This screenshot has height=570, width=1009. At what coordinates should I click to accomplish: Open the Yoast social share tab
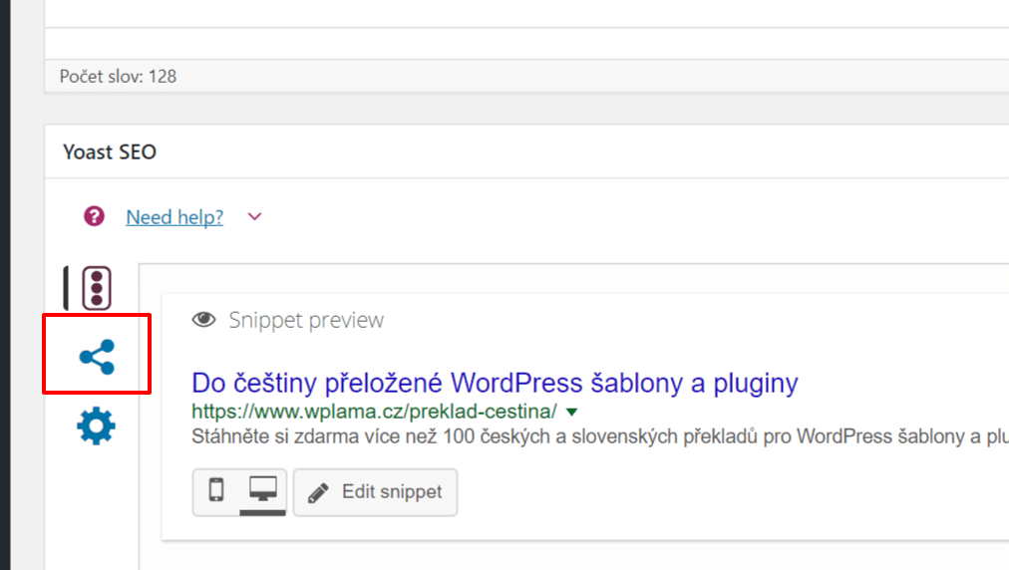[97, 357]
